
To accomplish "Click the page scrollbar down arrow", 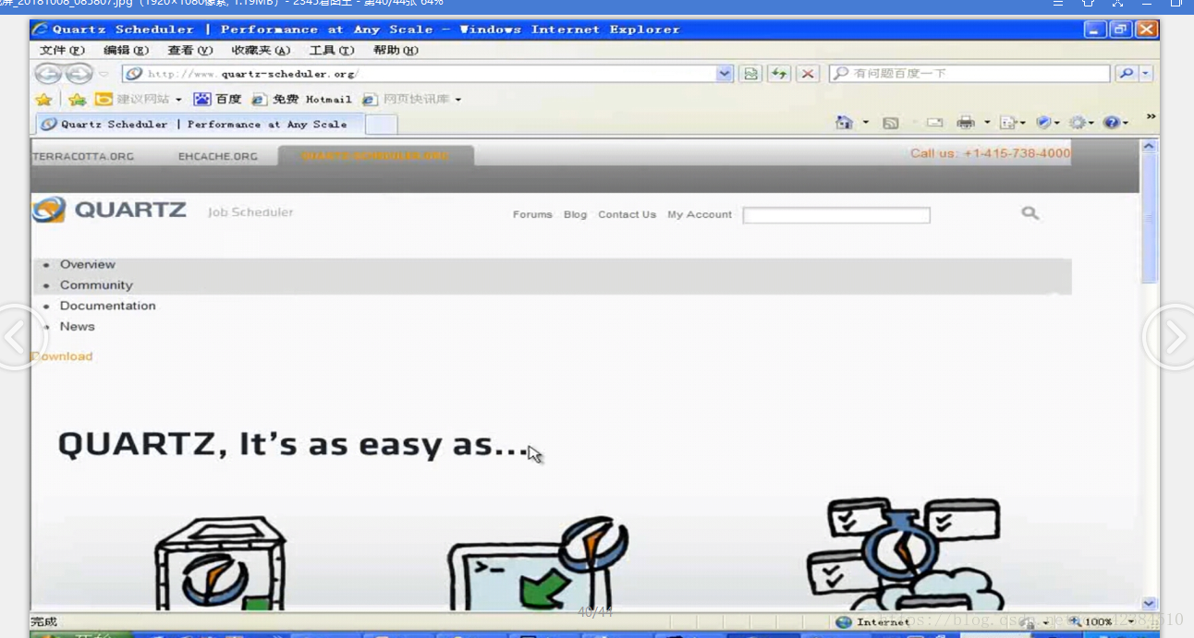I will click(x=1149, y=603).
